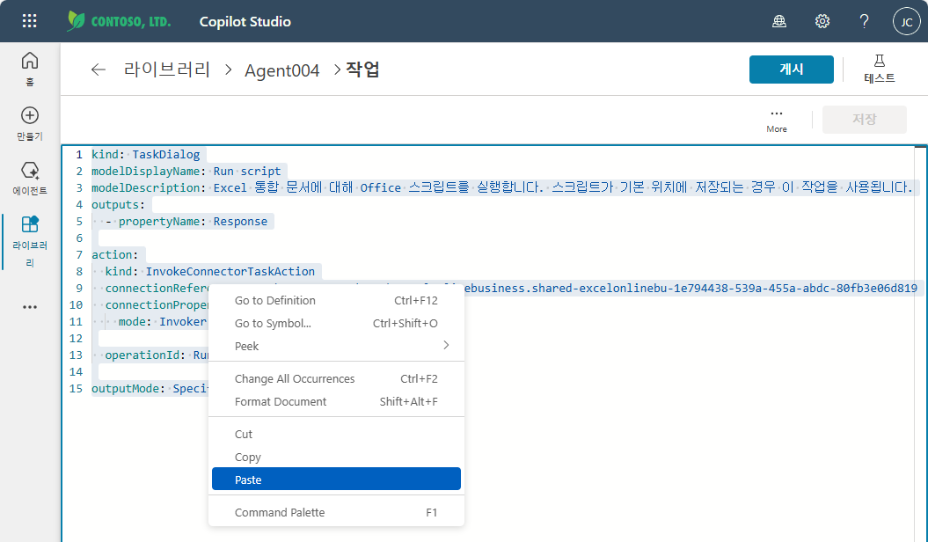Click 작업 breadcrumb heading

click(362, 70)
